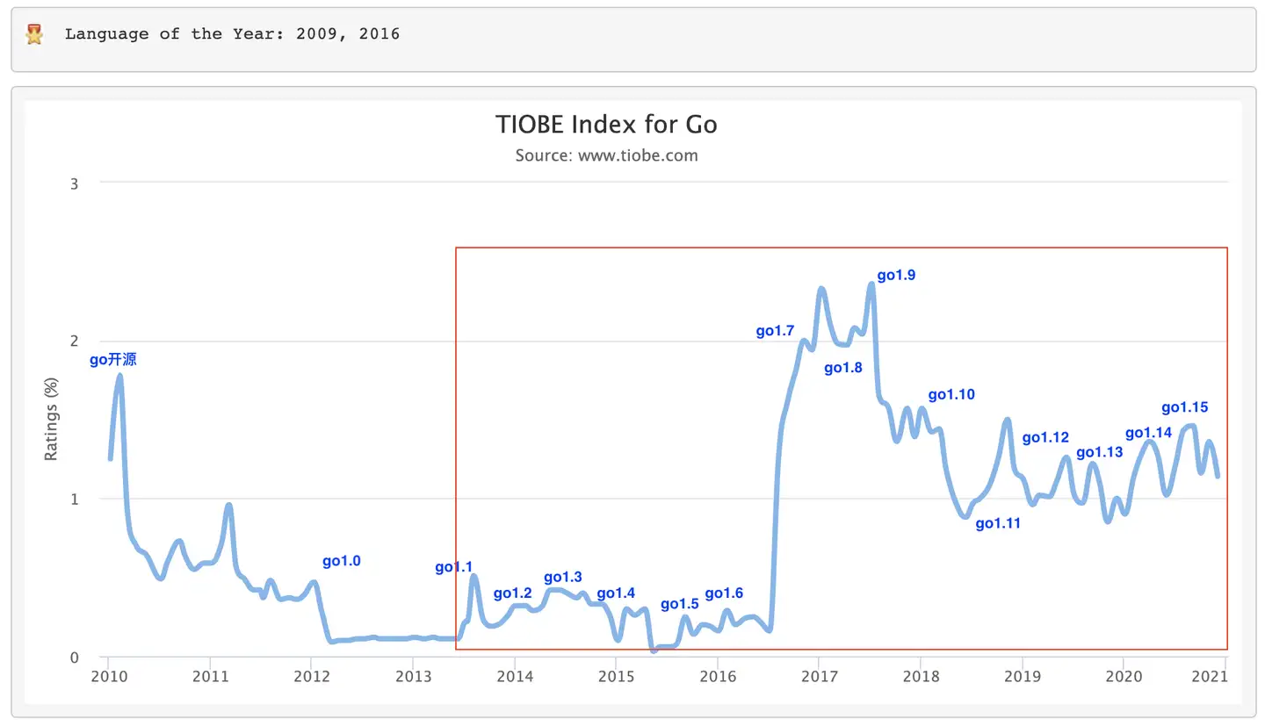
Task: Click the 'Language of the Year: 2009, 2016' text
Action: pos(232,34)
